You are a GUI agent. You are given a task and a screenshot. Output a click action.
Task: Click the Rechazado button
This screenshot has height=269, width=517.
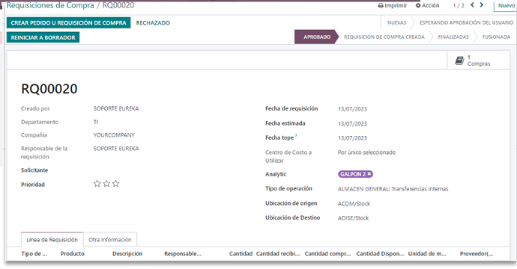153,22
